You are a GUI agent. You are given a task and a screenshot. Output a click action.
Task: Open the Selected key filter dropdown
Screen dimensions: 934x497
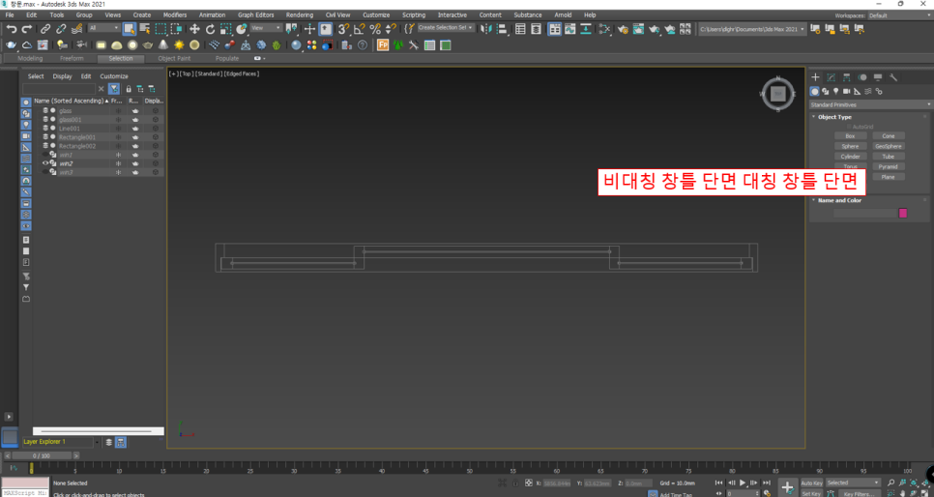853,482
